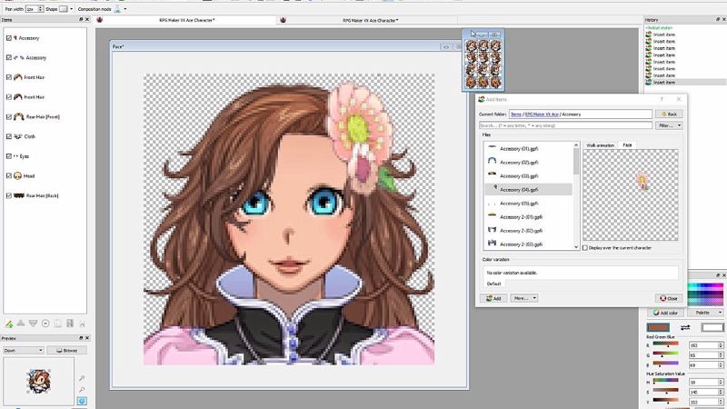Click the Browse button in Preview panel
Image resolution: width=727 pixels, height=409 pixels.
(x=66, y=350)
